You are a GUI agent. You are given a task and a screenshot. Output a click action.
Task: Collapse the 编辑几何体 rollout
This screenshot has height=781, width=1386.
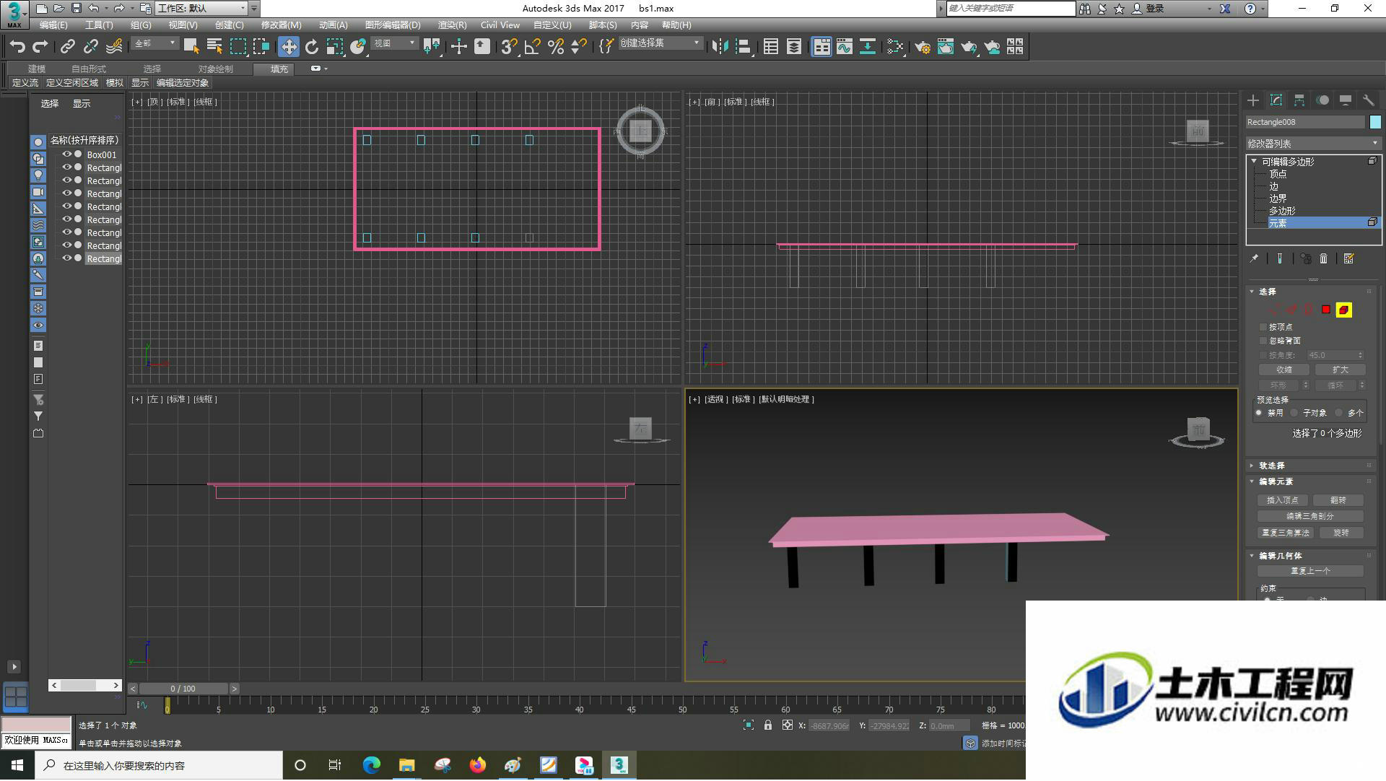pos(1280,556)
